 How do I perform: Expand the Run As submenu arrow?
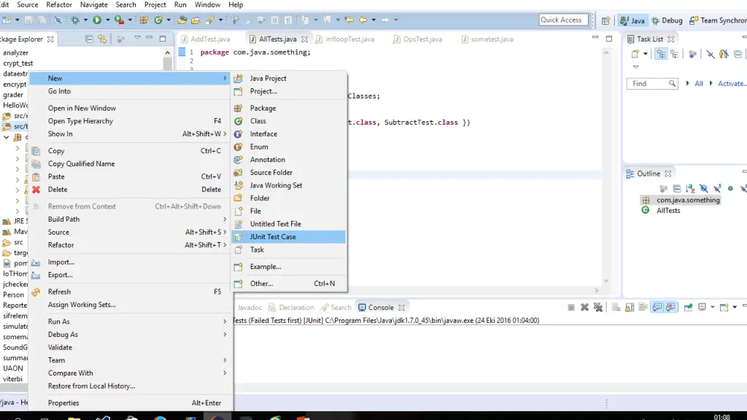click(x=225, y=322)
